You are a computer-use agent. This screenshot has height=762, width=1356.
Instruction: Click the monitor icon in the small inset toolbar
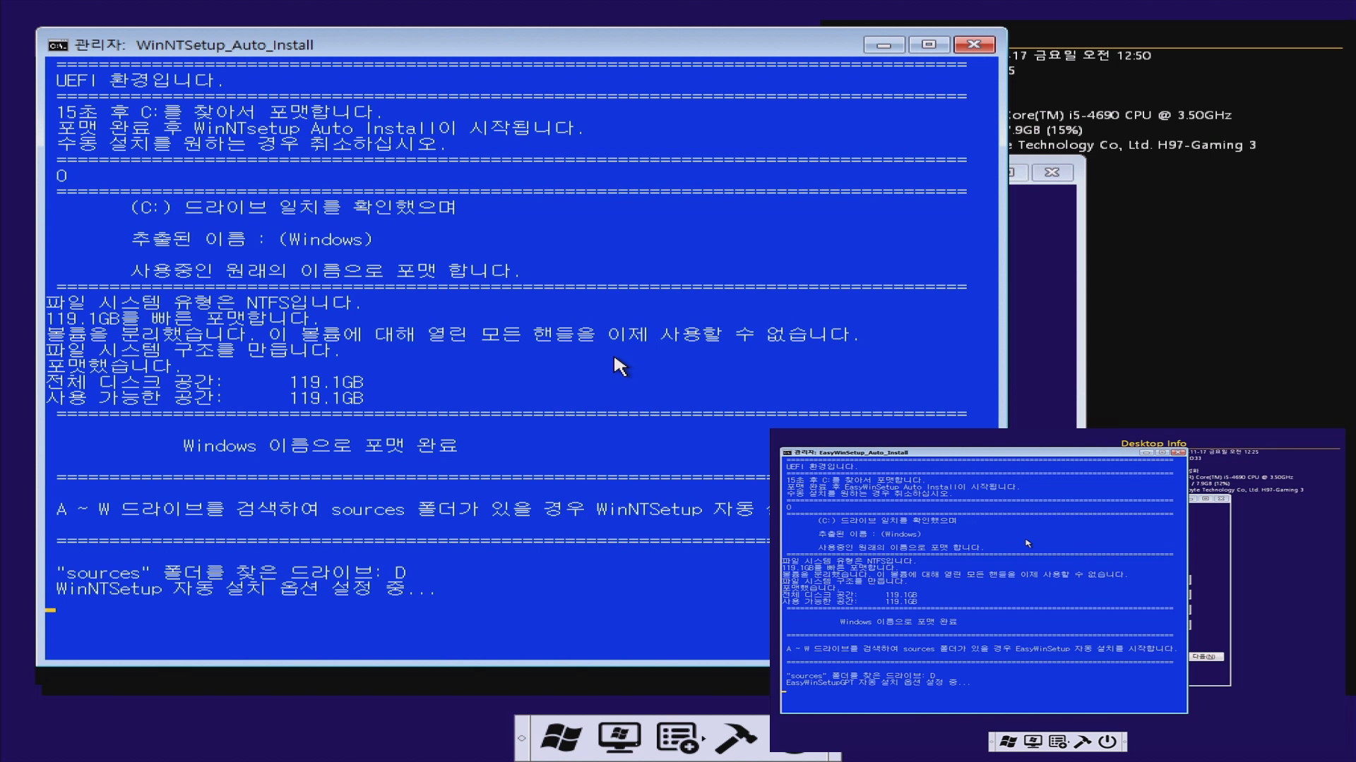pos(1033,742)
